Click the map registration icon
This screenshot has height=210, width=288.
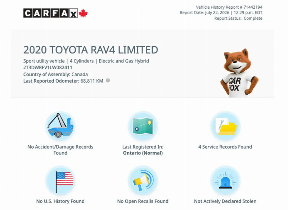(143, 126)
